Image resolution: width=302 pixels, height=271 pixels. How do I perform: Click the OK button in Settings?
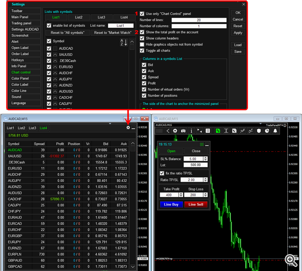(238, 13)
